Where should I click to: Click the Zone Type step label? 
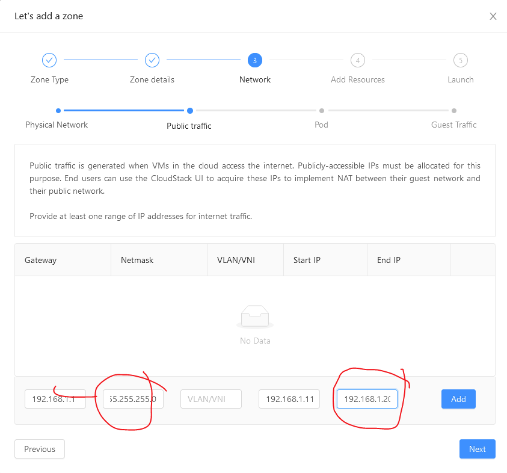49,79
